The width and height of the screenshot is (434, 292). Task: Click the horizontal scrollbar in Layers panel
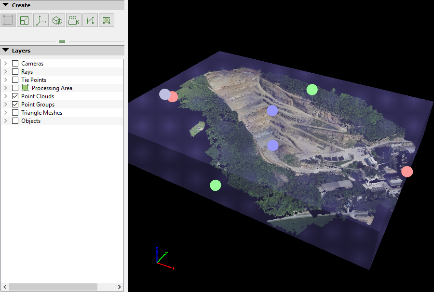click(x=53, y=287)
